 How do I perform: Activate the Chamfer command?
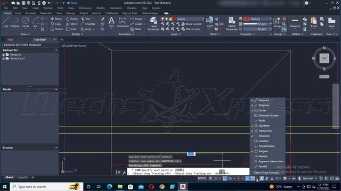(x=88, y=24)
